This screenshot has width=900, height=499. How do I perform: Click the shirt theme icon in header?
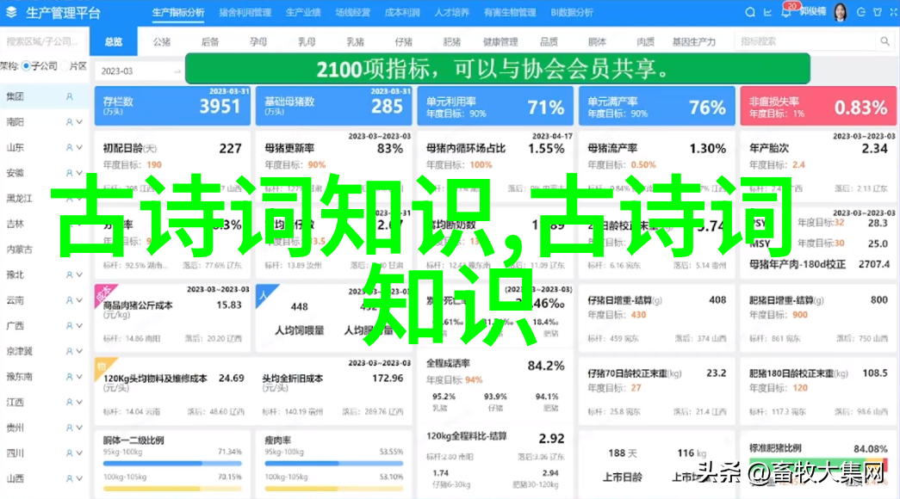pyautogui.click(x=878, y=12)
